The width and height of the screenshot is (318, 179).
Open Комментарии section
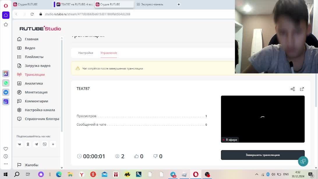33,101
